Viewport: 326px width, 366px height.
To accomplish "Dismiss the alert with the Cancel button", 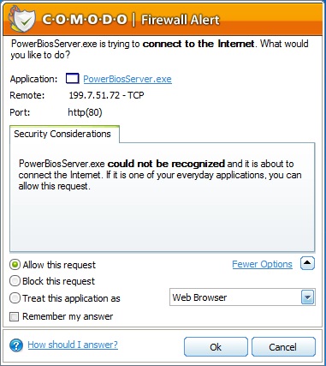I will pos(283,347).
